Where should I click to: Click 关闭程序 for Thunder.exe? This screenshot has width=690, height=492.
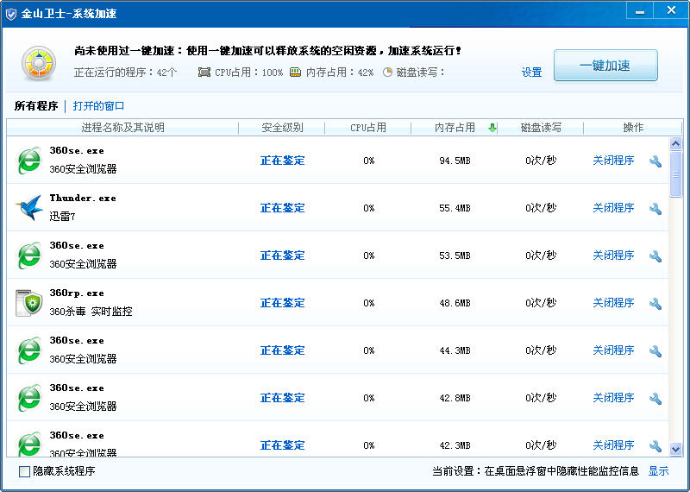613,208
